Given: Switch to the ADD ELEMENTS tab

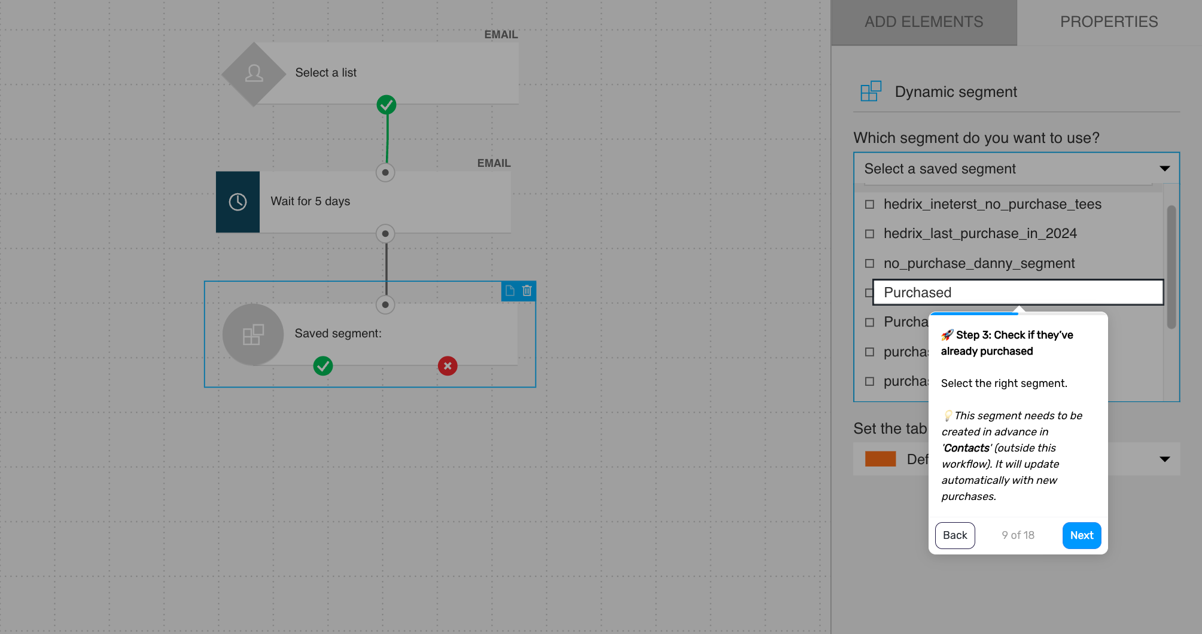Looking at the screenshot, I should (x=924, y=22).
